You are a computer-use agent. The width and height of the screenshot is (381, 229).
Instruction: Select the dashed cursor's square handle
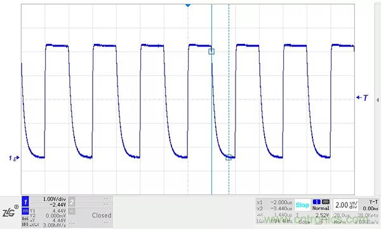[x=229, y=158]
